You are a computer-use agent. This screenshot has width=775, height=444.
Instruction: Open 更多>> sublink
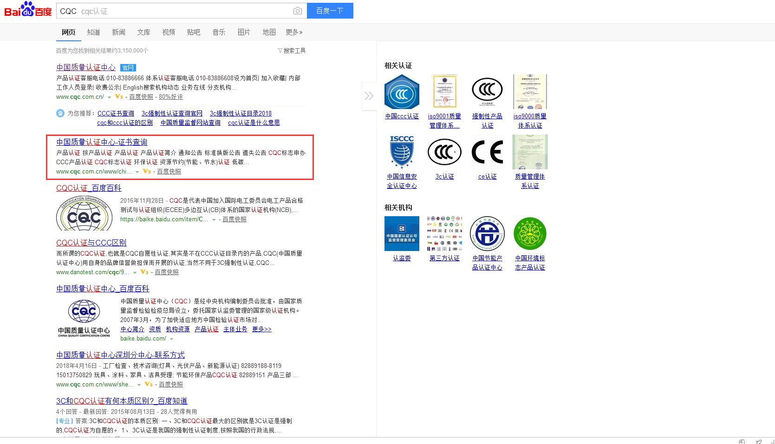coord(262,329)
